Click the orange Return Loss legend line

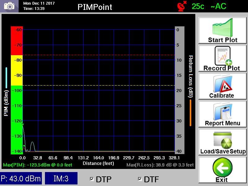190,113
